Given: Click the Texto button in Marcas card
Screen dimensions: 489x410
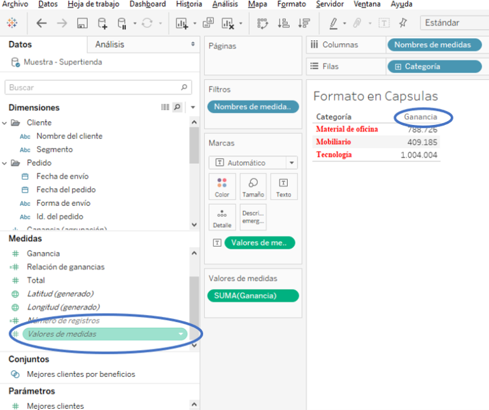Looking at the screenshot, I should 283,187.
